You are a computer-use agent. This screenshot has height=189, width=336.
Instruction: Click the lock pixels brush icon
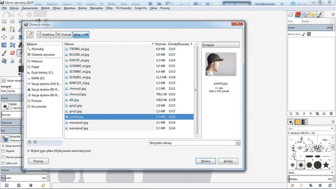(x=303, y=34)
